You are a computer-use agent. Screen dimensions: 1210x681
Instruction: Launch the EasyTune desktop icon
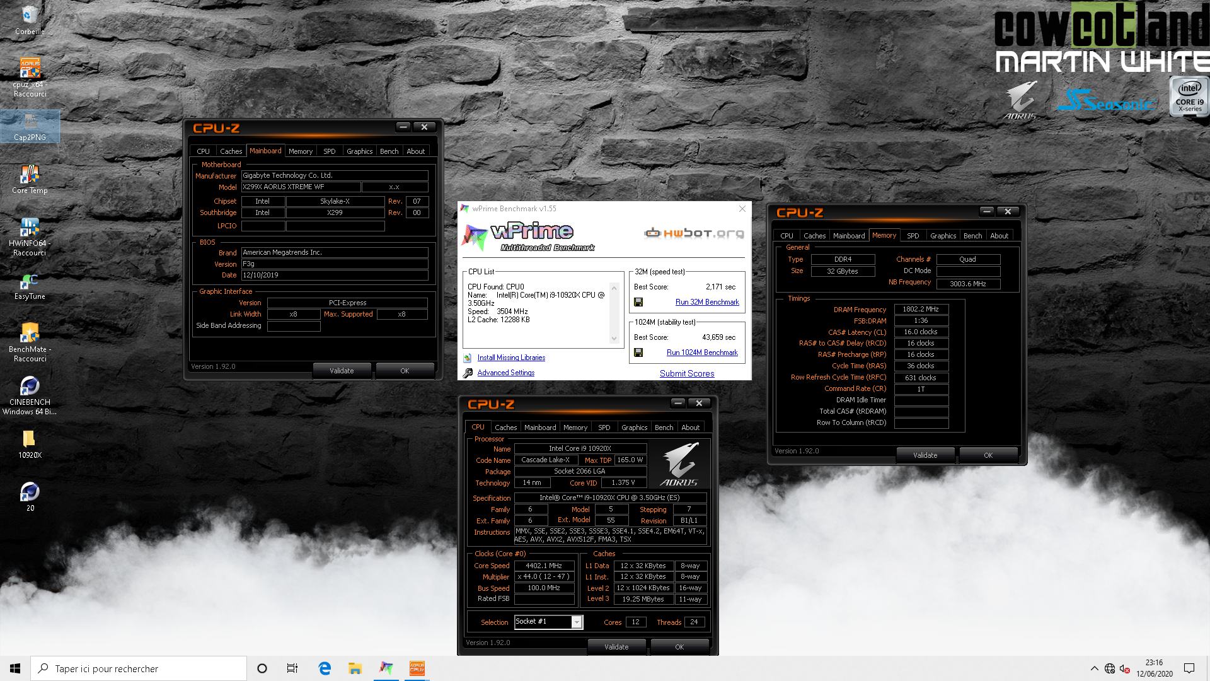click(x=30, y=286)
